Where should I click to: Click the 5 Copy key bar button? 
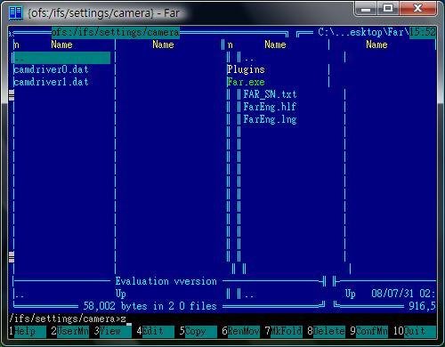198,331
